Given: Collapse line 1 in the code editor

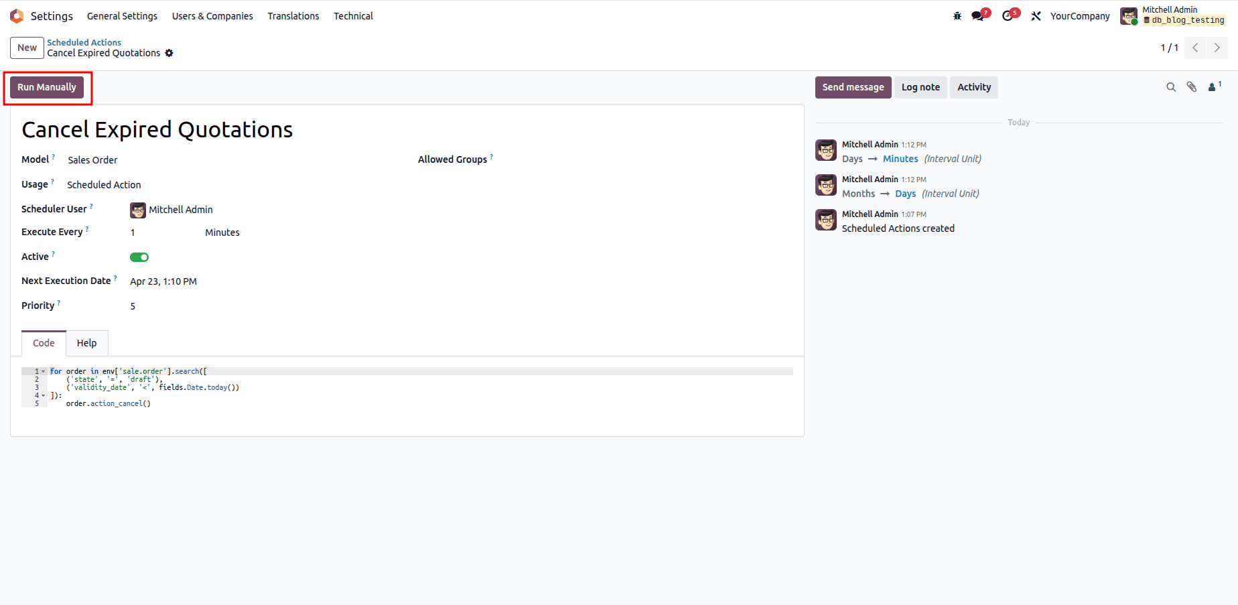Looking at the screenshot, I should [43, 371].
